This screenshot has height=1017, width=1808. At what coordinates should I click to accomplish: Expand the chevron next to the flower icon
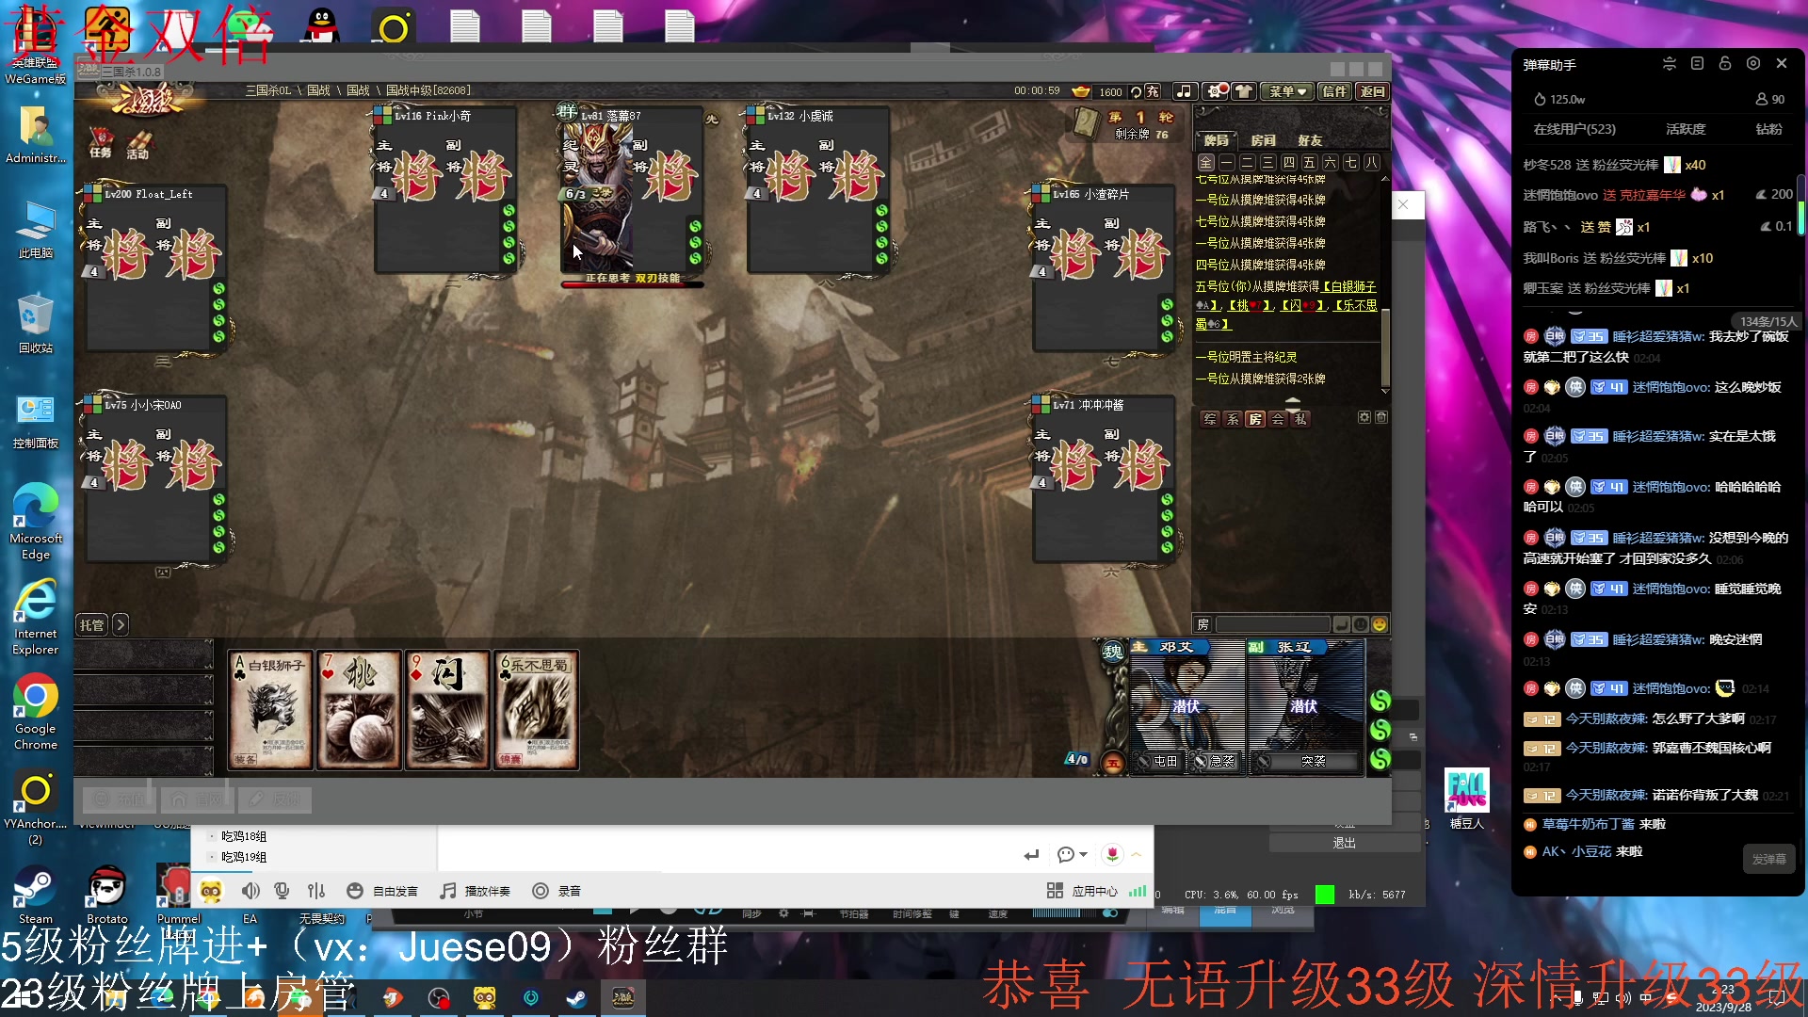point(1138,854)
